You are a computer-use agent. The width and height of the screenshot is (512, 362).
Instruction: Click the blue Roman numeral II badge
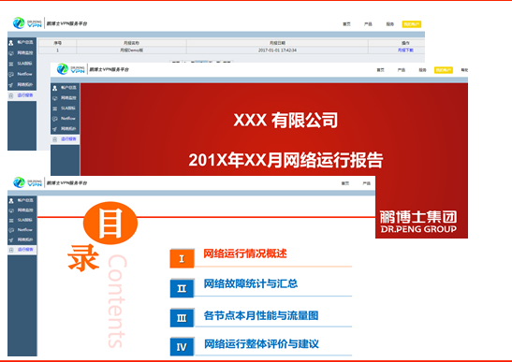point(182,288)
